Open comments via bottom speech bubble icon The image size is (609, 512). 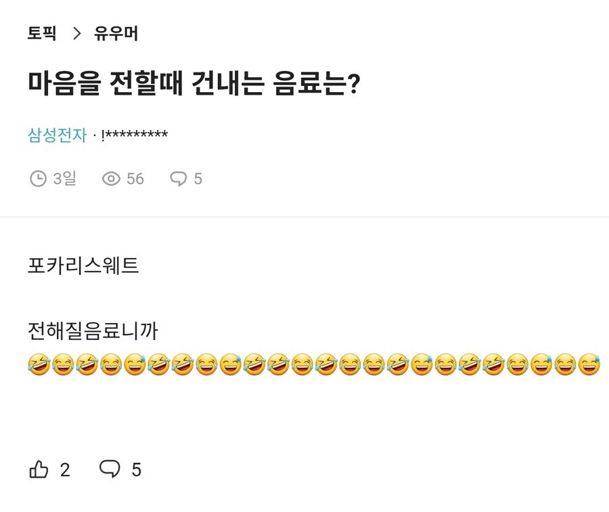(110, 469)
